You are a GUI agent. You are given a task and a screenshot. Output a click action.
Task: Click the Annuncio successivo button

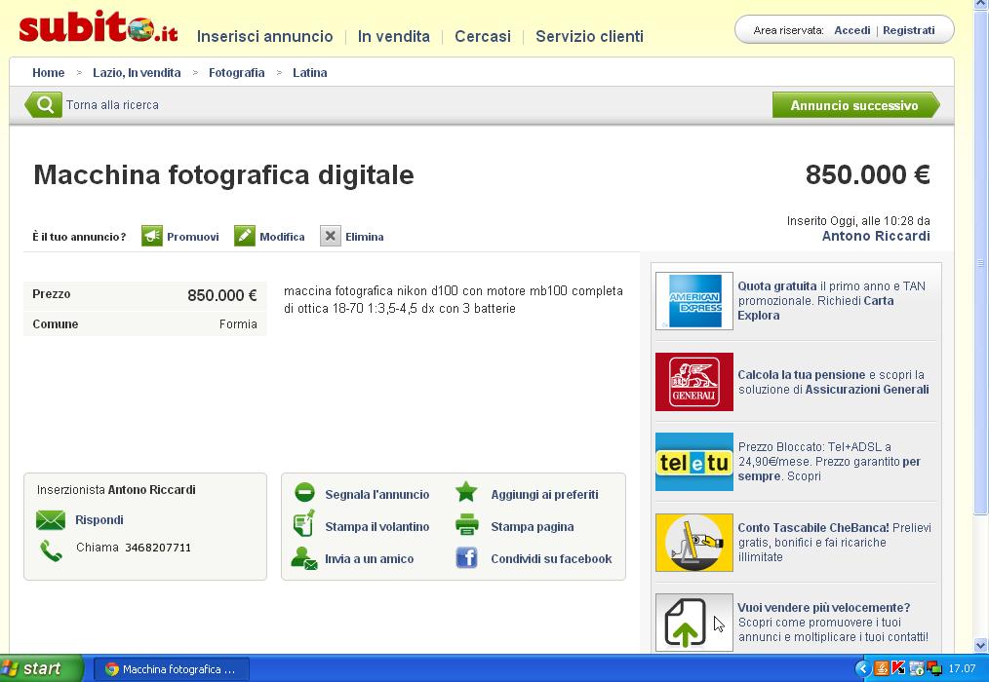click(x=853, y=104)
